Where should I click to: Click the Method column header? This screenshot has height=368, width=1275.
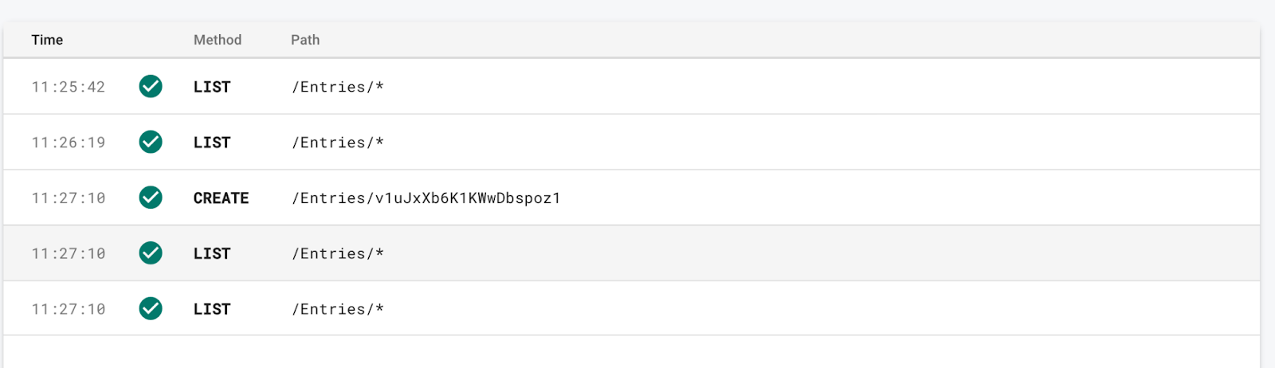click(x=218, y=40)
